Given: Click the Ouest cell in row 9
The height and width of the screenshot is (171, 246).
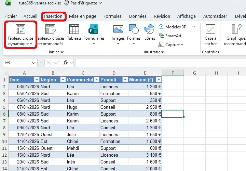Looking at the screenshot, I should tap(53, 134).
